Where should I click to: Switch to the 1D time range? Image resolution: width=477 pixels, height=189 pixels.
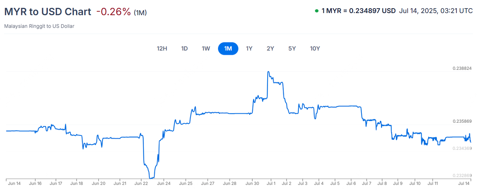pos(184,48)
